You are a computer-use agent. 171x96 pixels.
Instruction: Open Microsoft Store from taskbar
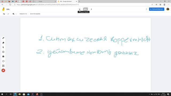click(x=24, y=94)
